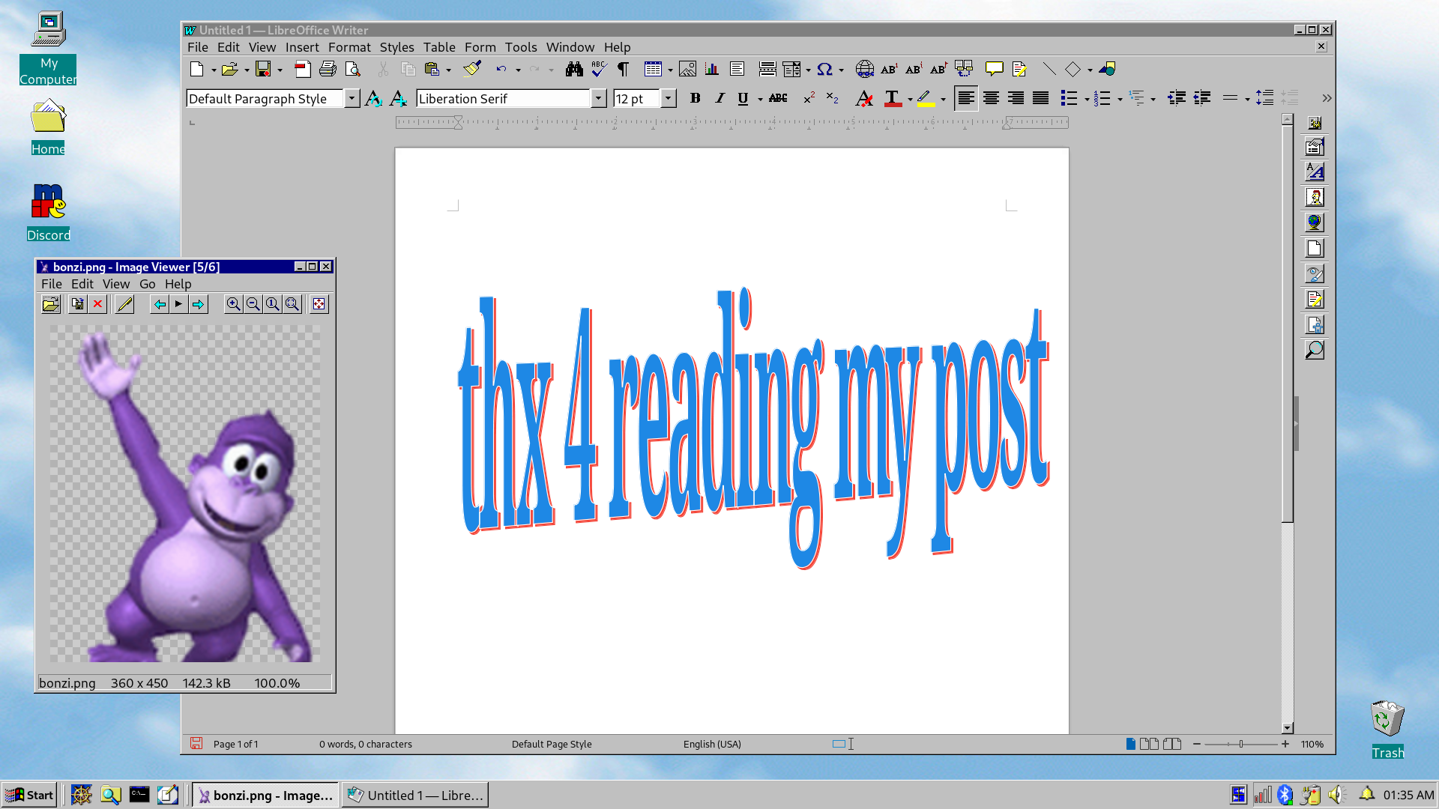Open the Format menu in Writer
This screenshot has width=1439, height=809.
coord(349,47)
